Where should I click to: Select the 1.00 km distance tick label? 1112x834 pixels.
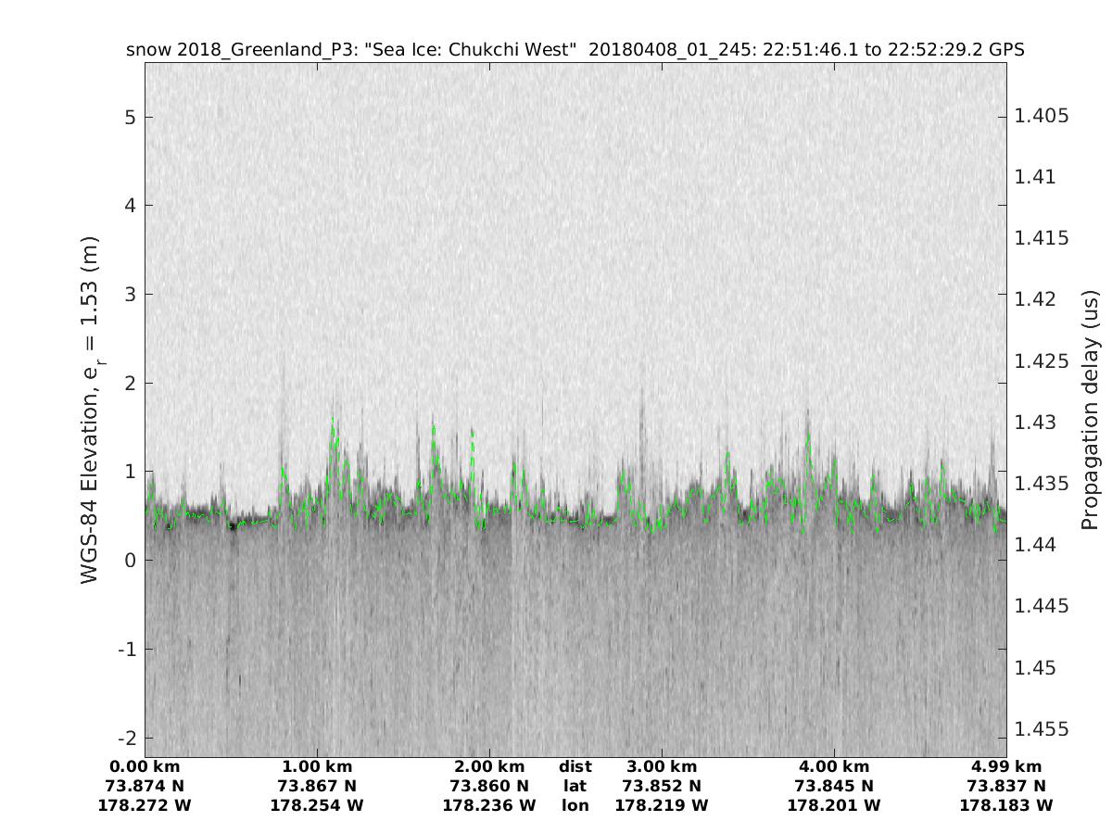pos(317,766)
